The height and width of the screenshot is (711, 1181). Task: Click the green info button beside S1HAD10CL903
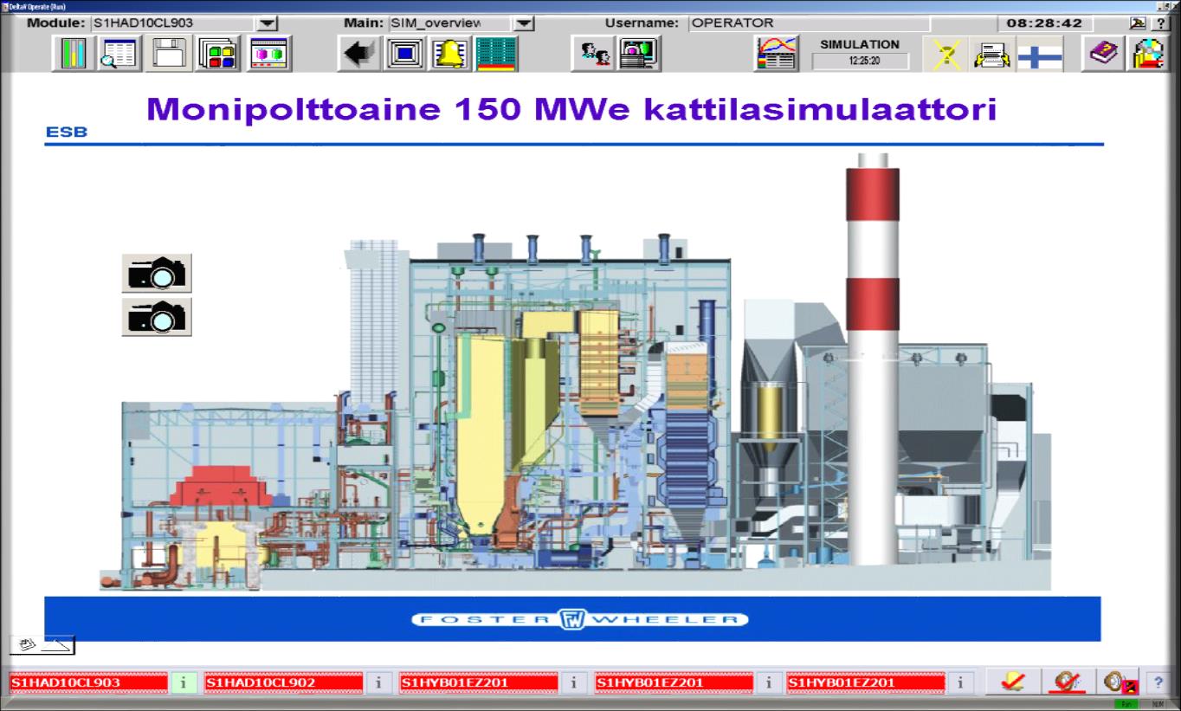[x=183, y=682]
